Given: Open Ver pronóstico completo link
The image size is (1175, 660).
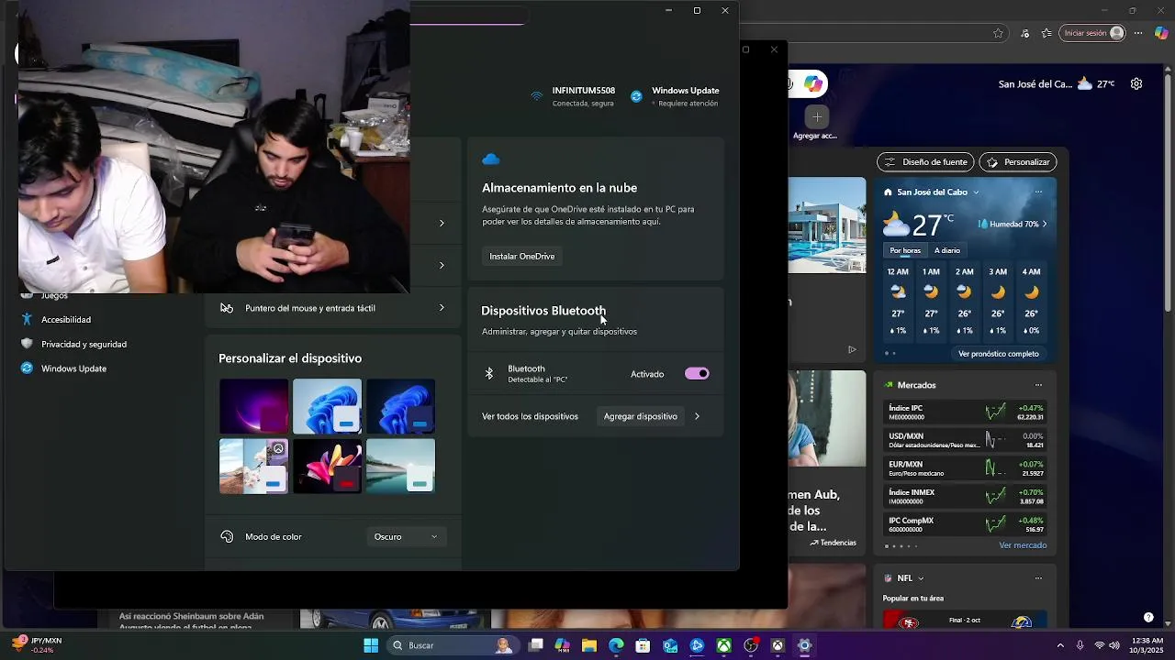Looking at the screenshot, I should 999,354.
